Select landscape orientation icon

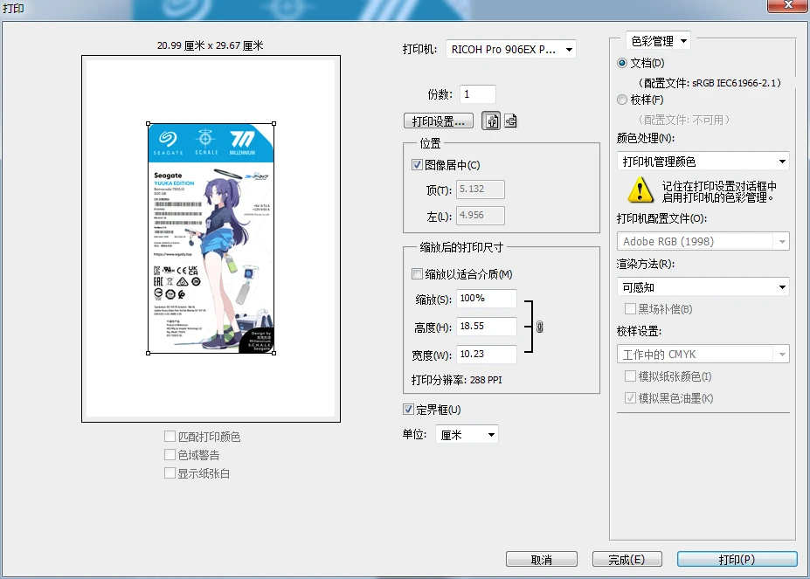[510, 121]
